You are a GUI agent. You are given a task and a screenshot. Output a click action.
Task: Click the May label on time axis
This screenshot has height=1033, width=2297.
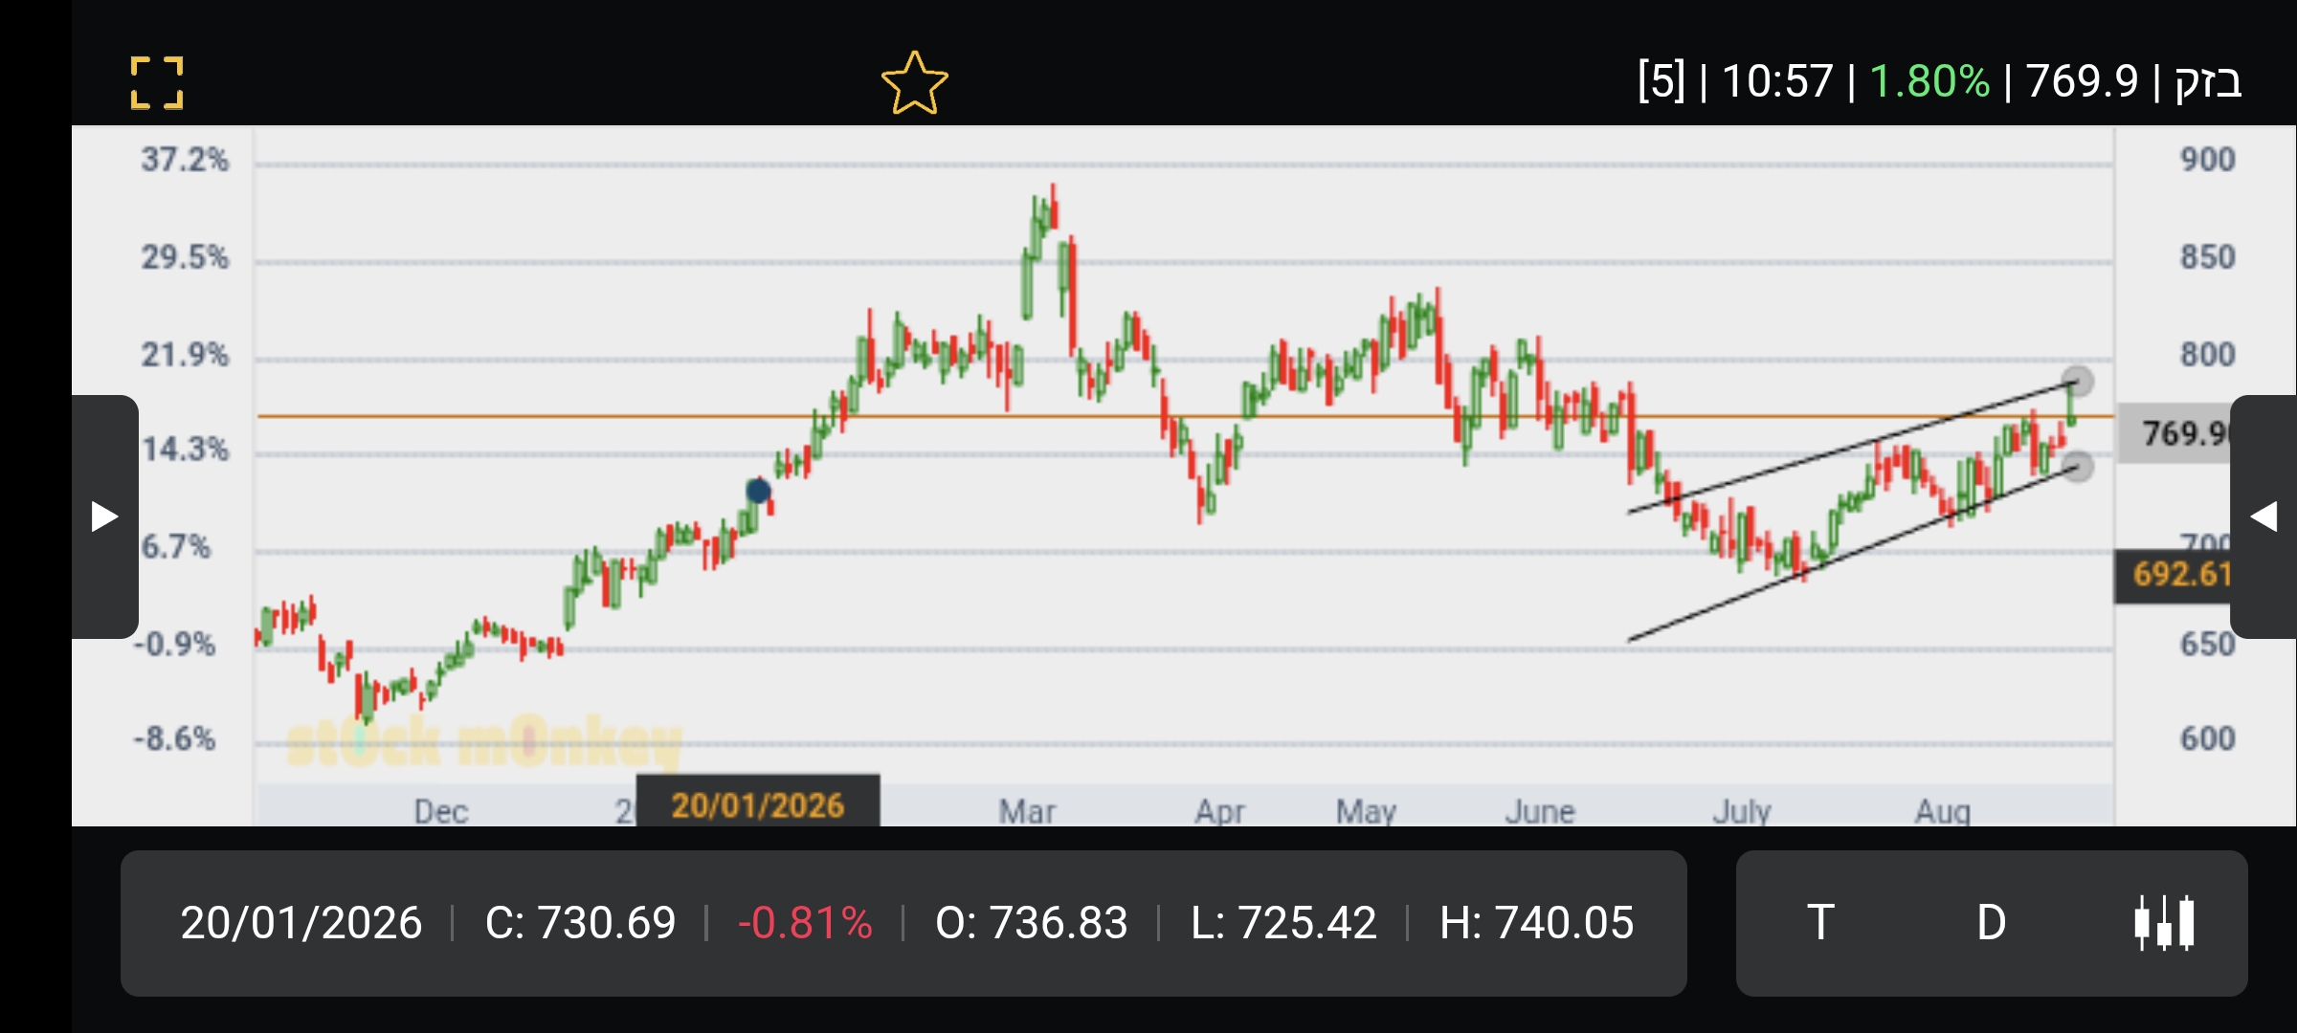tap(1366, 811)
